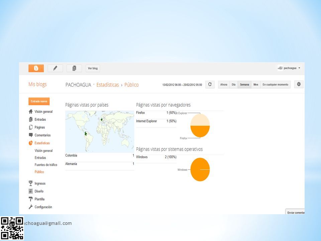Click Páginas vistas por sistemas operativos heading
The height and width of the screenshot is (241, 321).
169,149
